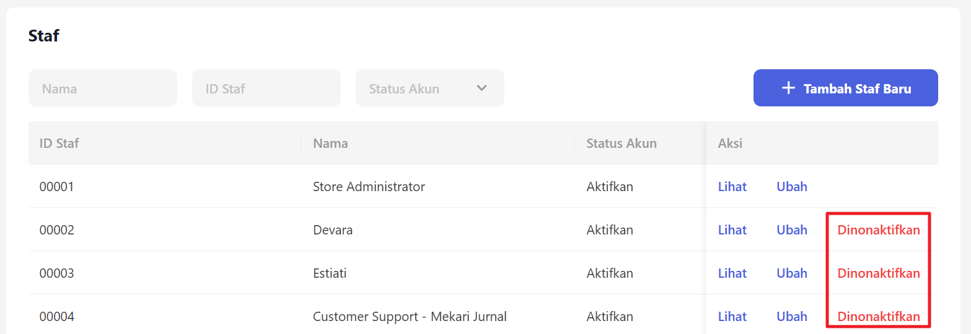View Store Administrator via Lihat link
The image size is (971, 334).
732,187
